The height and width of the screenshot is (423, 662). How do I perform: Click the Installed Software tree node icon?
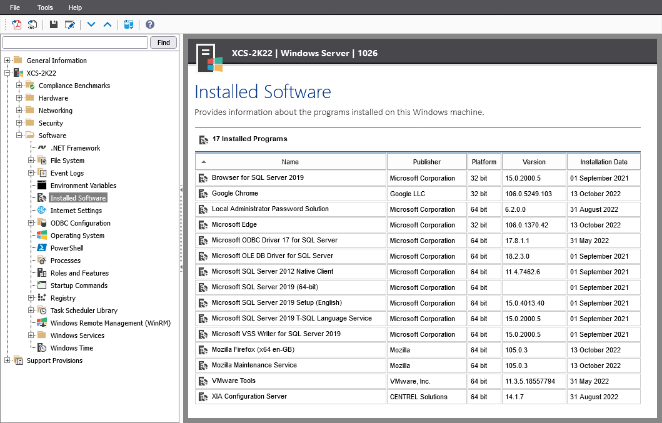click(42, 197)
